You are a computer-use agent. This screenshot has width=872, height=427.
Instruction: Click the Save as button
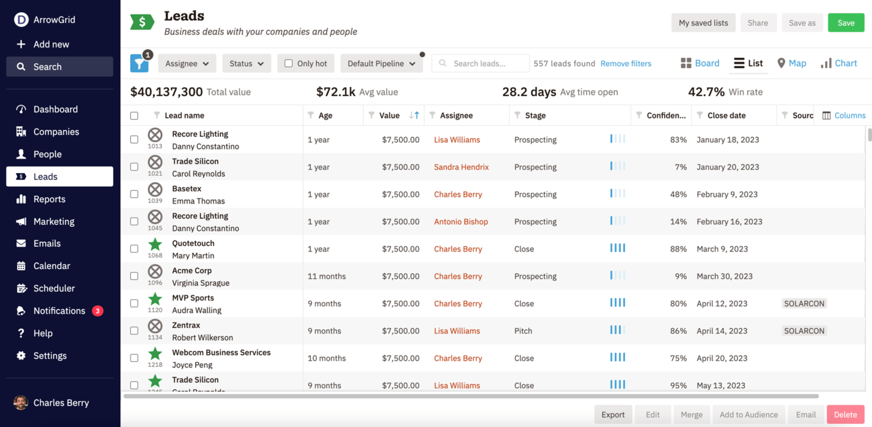tap(802, 23)
